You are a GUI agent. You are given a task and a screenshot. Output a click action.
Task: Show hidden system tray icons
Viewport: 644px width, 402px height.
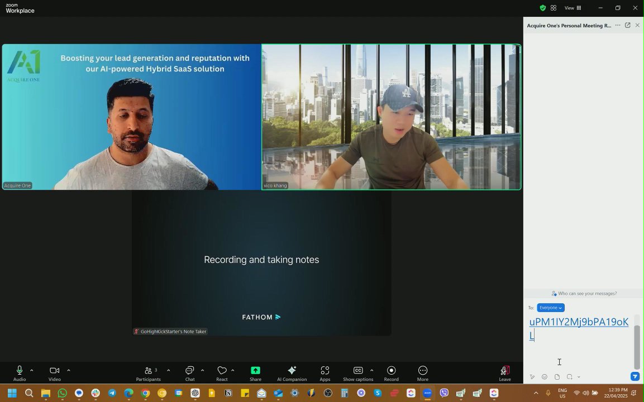pos(536,394)
